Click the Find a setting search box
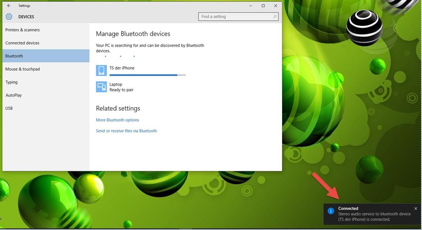Screen dimensions: 422x230 coord(238,17)
